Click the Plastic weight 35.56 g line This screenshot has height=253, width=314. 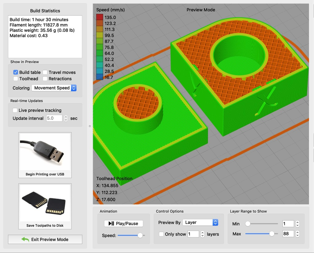(42, 30)
